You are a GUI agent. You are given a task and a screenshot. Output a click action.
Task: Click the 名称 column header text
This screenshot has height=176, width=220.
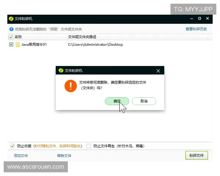pyautogui.click(x=18, y=37)
